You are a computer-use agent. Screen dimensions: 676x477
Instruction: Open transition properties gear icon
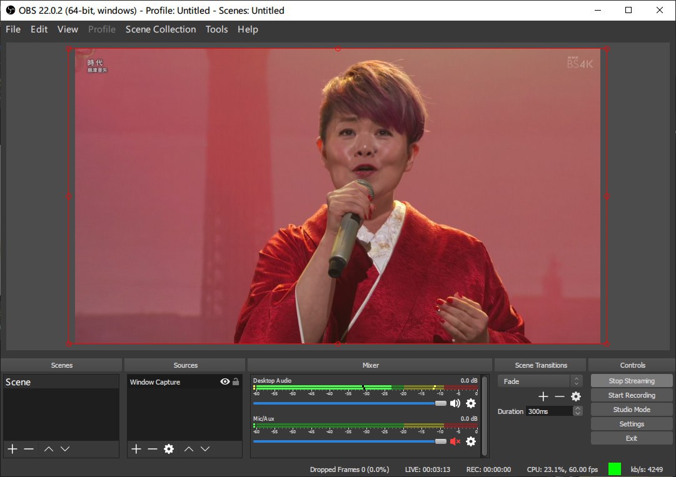576,396
